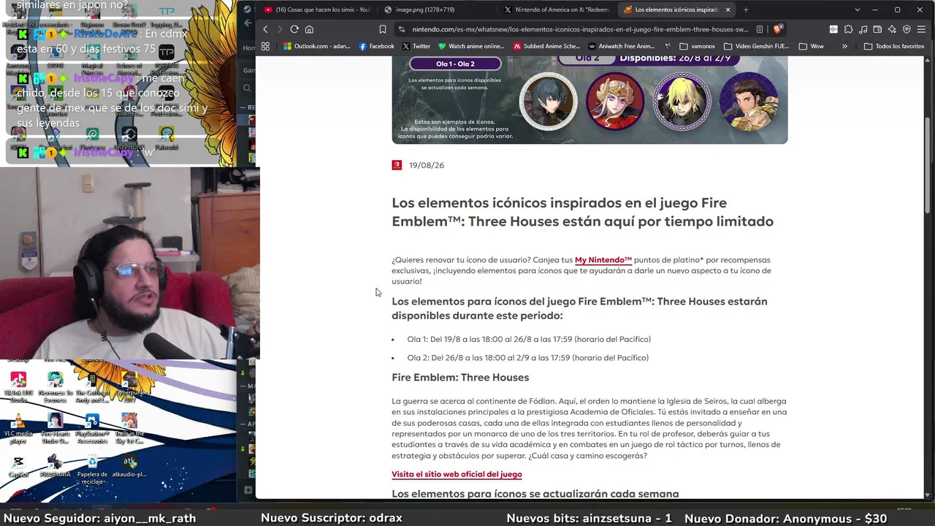Open Watch anime online bookmark
The height and width of the screenshot is (526, 935).
[471, 46]
